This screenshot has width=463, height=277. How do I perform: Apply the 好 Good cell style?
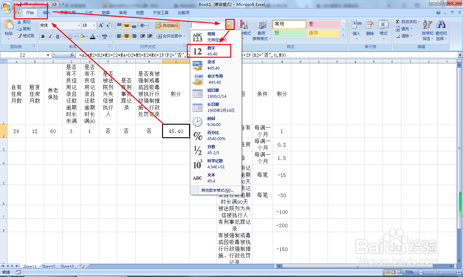[x=289, y=33]
